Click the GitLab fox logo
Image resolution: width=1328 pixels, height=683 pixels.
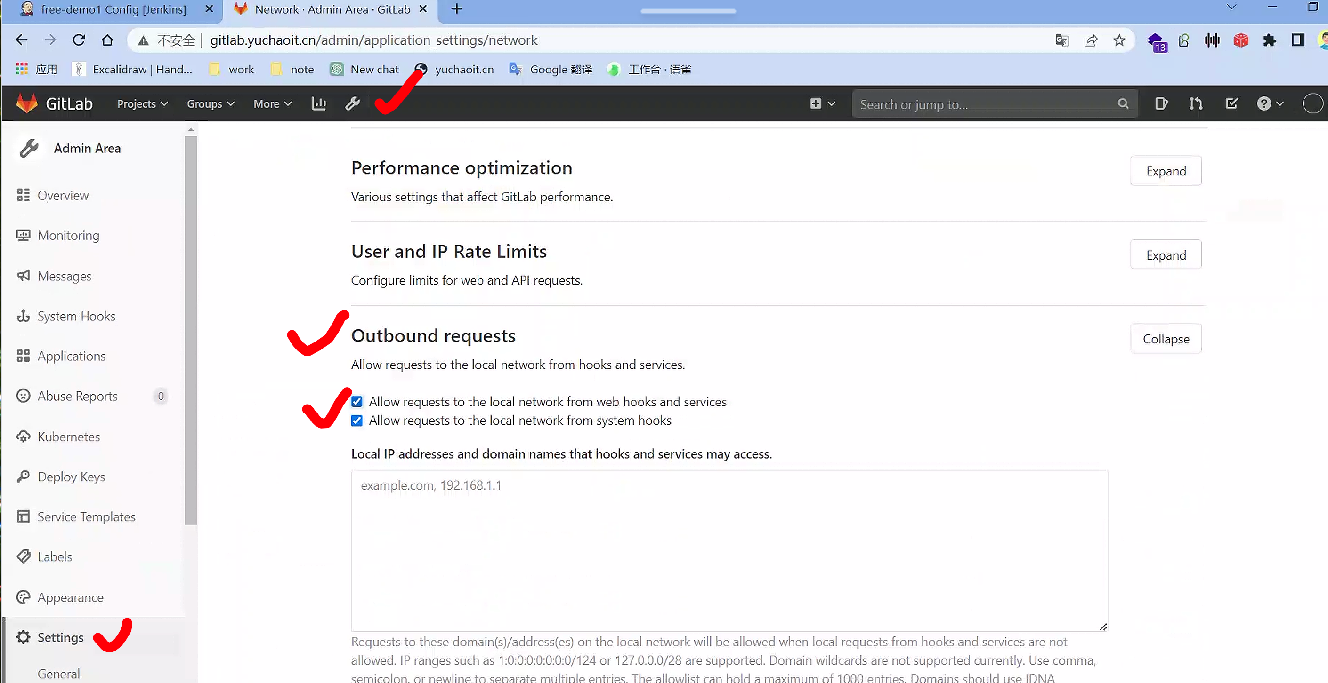pos(27,103)
